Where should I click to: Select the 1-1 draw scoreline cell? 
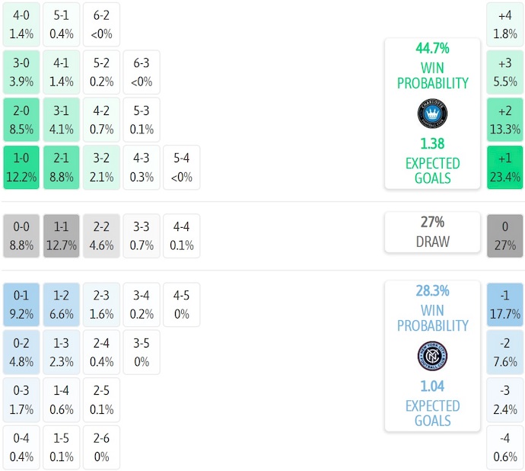click(x=61, y=235)
